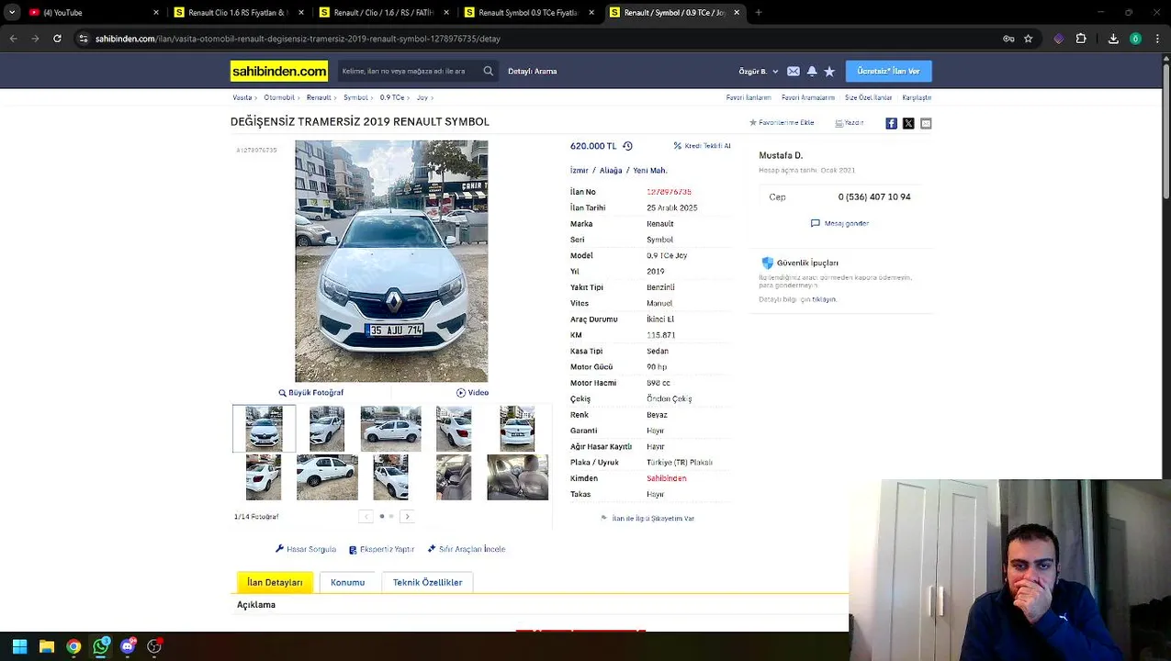1171x661 pixels.
Task: Share listing on Facebook
Action: (891, 123)
